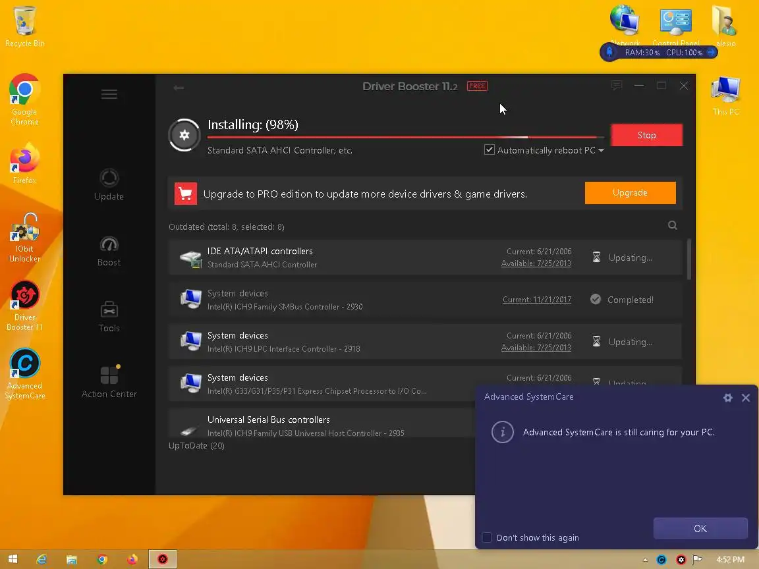Image resolution: width=759 pixels, height=569 pixels.
Task: Click the rocket icon on the RAM/CPU widget
Action: point(609,52)
